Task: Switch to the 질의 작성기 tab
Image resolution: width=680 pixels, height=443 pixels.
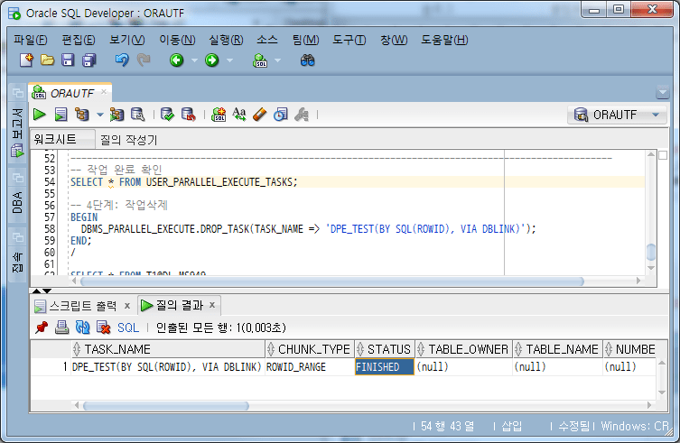Action: [x=129, y=140]
